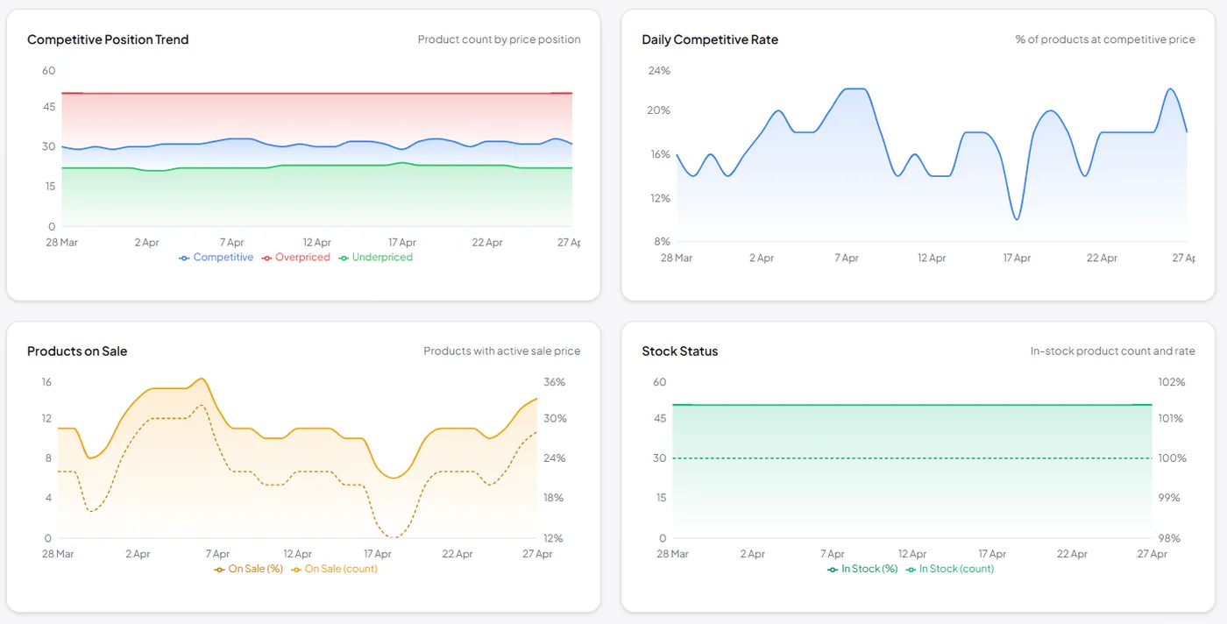Screen dimensions: 1227x624
Task: Toggle the Underpriced legend series
Action: (x=375, y=258)
